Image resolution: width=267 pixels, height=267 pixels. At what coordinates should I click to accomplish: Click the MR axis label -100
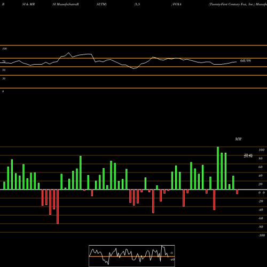pos(262,235)
